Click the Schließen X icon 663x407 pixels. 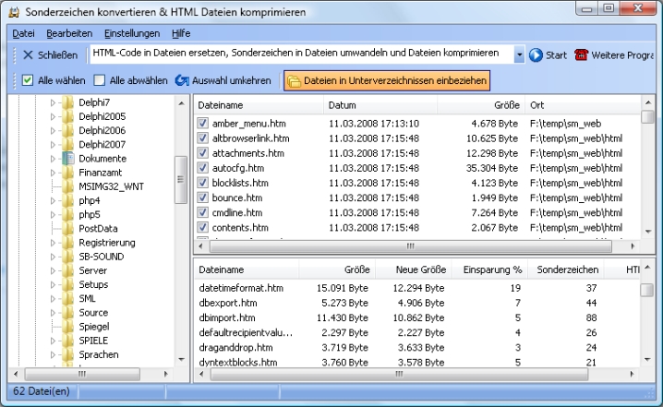coord(28,55)
